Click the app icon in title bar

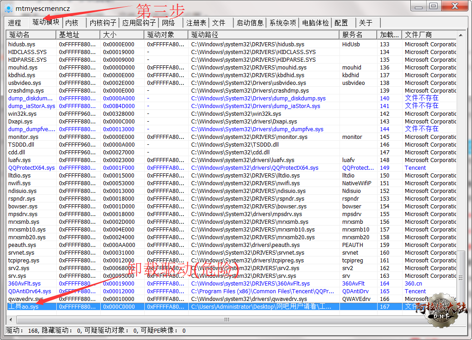pyautogui.click(x=8, y=8)
